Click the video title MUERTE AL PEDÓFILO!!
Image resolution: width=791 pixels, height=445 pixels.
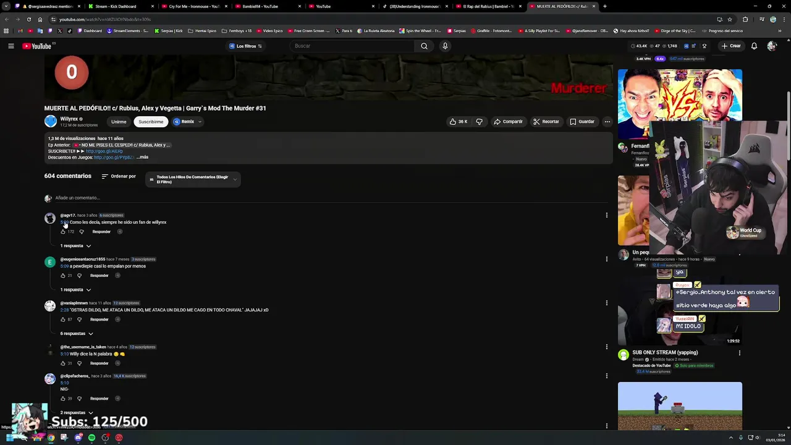click(x=155, y=108)
